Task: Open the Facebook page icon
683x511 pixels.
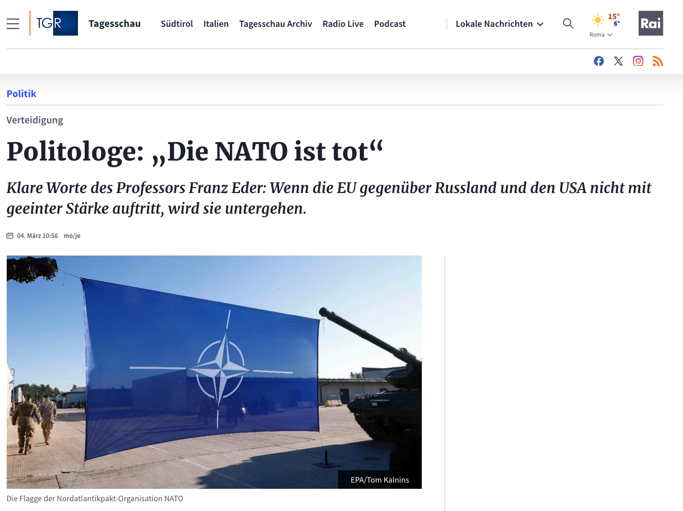Action: point(599,61)
